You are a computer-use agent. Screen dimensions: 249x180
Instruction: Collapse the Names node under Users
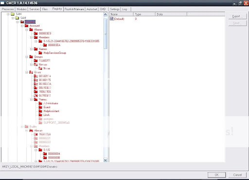[x=31, y=99]
